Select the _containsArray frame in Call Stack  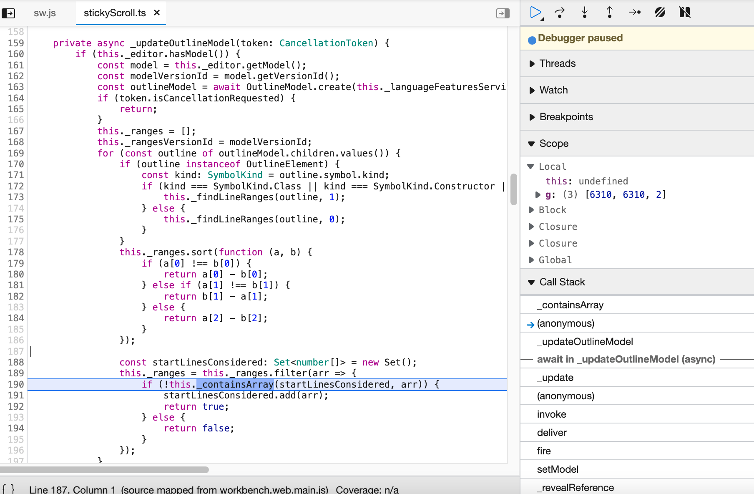click(570, 305)
